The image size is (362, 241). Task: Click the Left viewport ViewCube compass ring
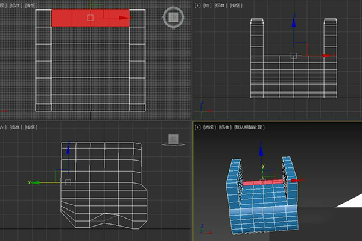(174, 144)
